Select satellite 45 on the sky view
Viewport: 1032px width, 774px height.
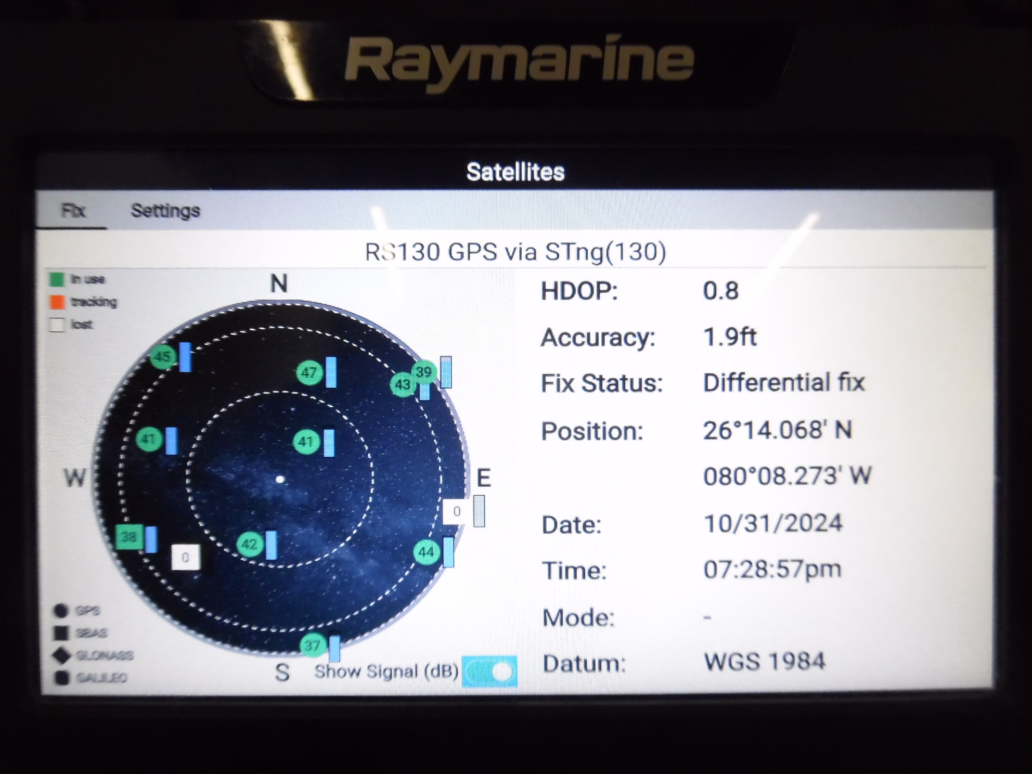pos(162,357)
